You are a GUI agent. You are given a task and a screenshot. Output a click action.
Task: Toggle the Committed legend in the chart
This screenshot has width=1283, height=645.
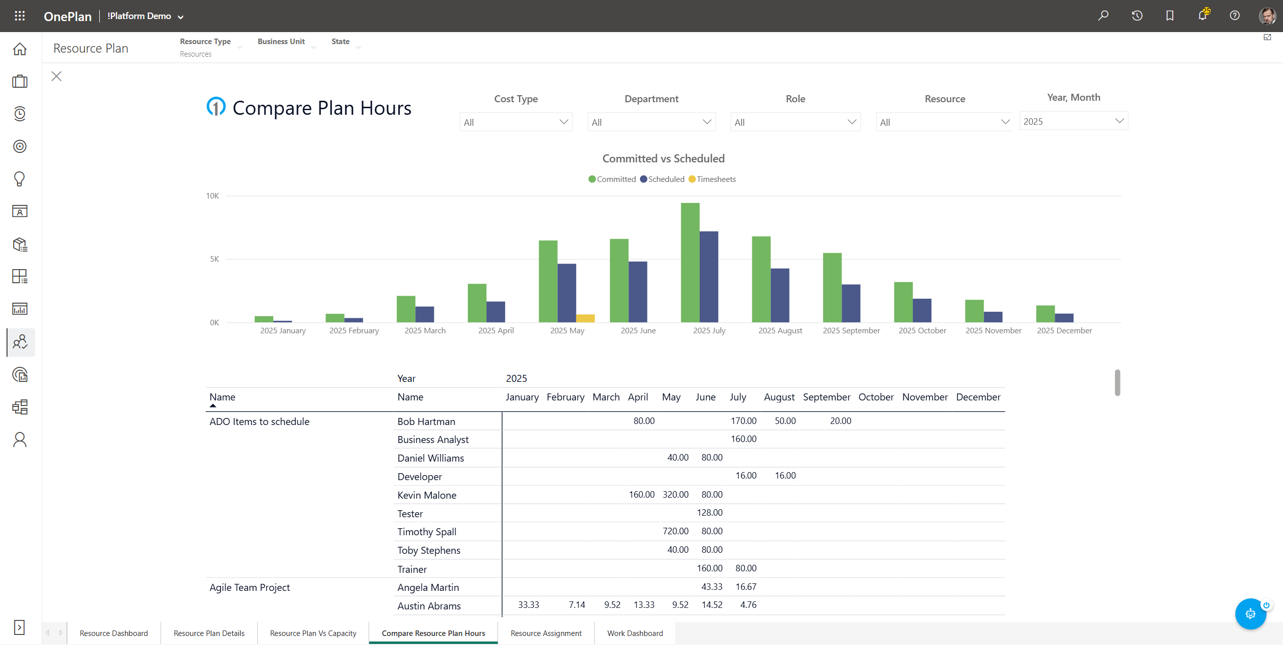(611, 179)
